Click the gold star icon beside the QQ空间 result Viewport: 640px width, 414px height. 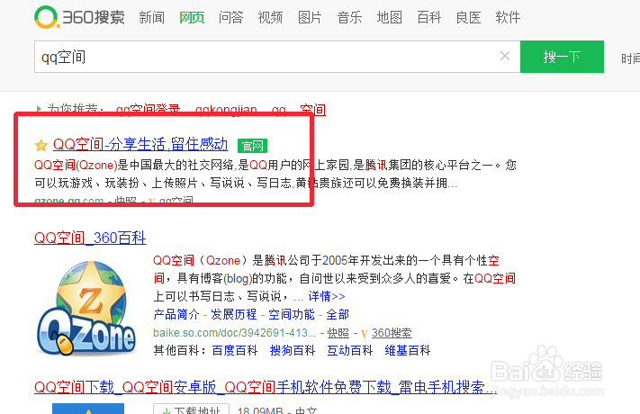click(x=41, y=145)
